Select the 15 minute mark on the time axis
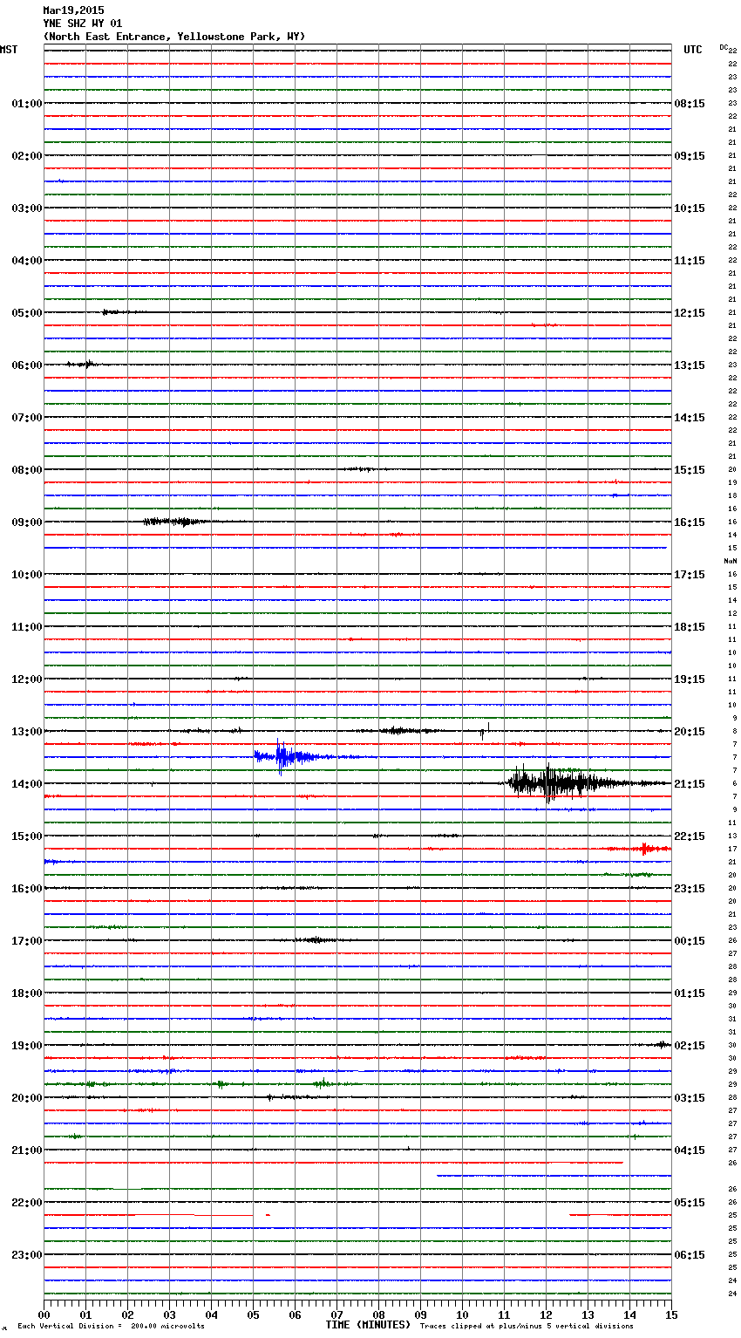The image size is (741, 1338). (670, 1315)
